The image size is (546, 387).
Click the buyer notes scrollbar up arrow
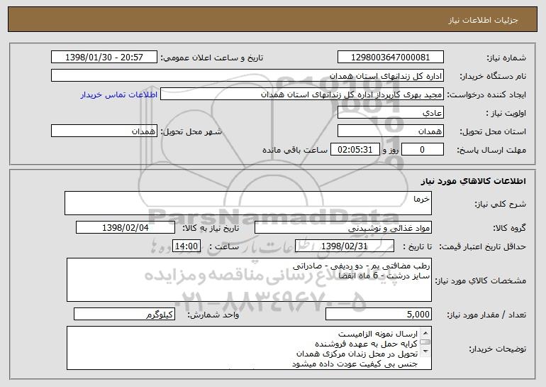(x=425, y=333)
